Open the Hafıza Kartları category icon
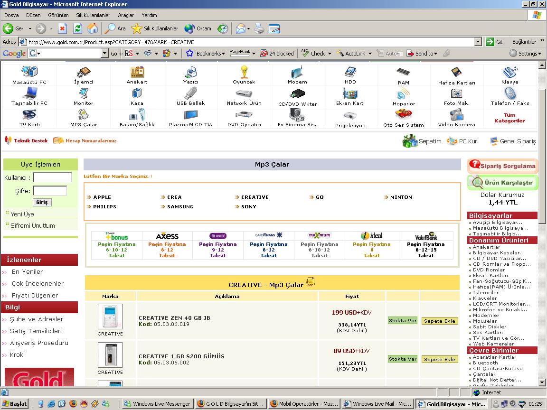547x410 pixels. coord(456,72)
